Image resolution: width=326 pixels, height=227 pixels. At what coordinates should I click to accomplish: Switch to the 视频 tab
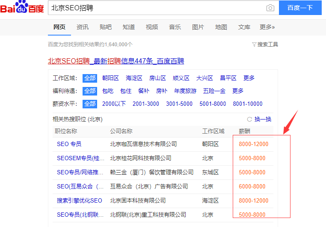pyautogui.click(x=152, y=27)
